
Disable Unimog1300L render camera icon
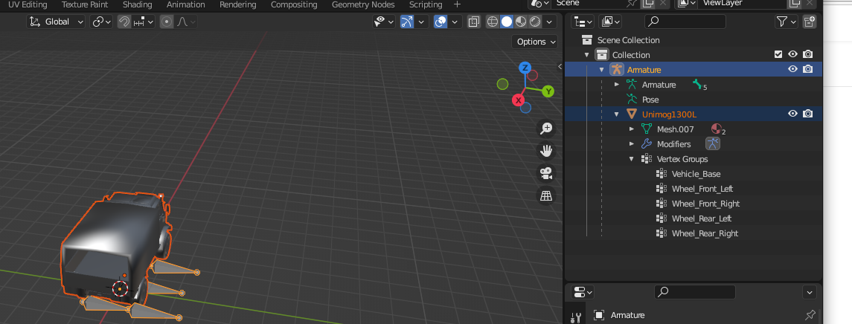(x=808, y=114)
